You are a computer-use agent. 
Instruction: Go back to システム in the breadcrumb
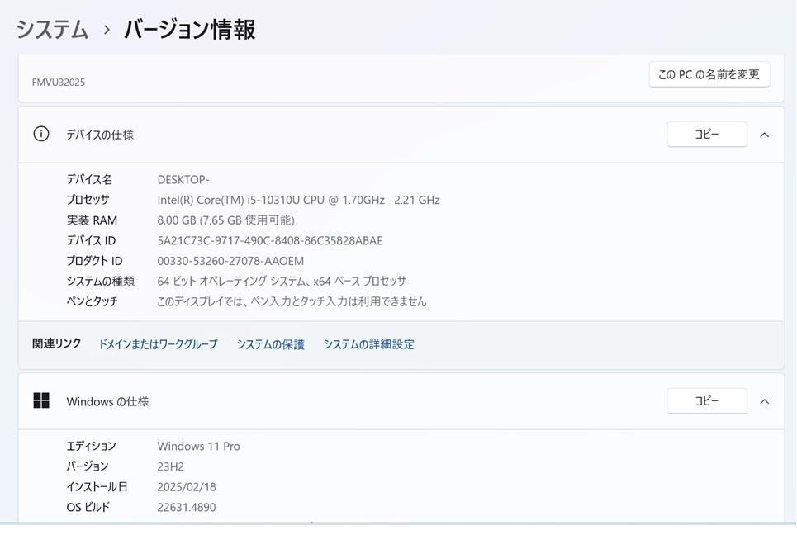(52, 29)
